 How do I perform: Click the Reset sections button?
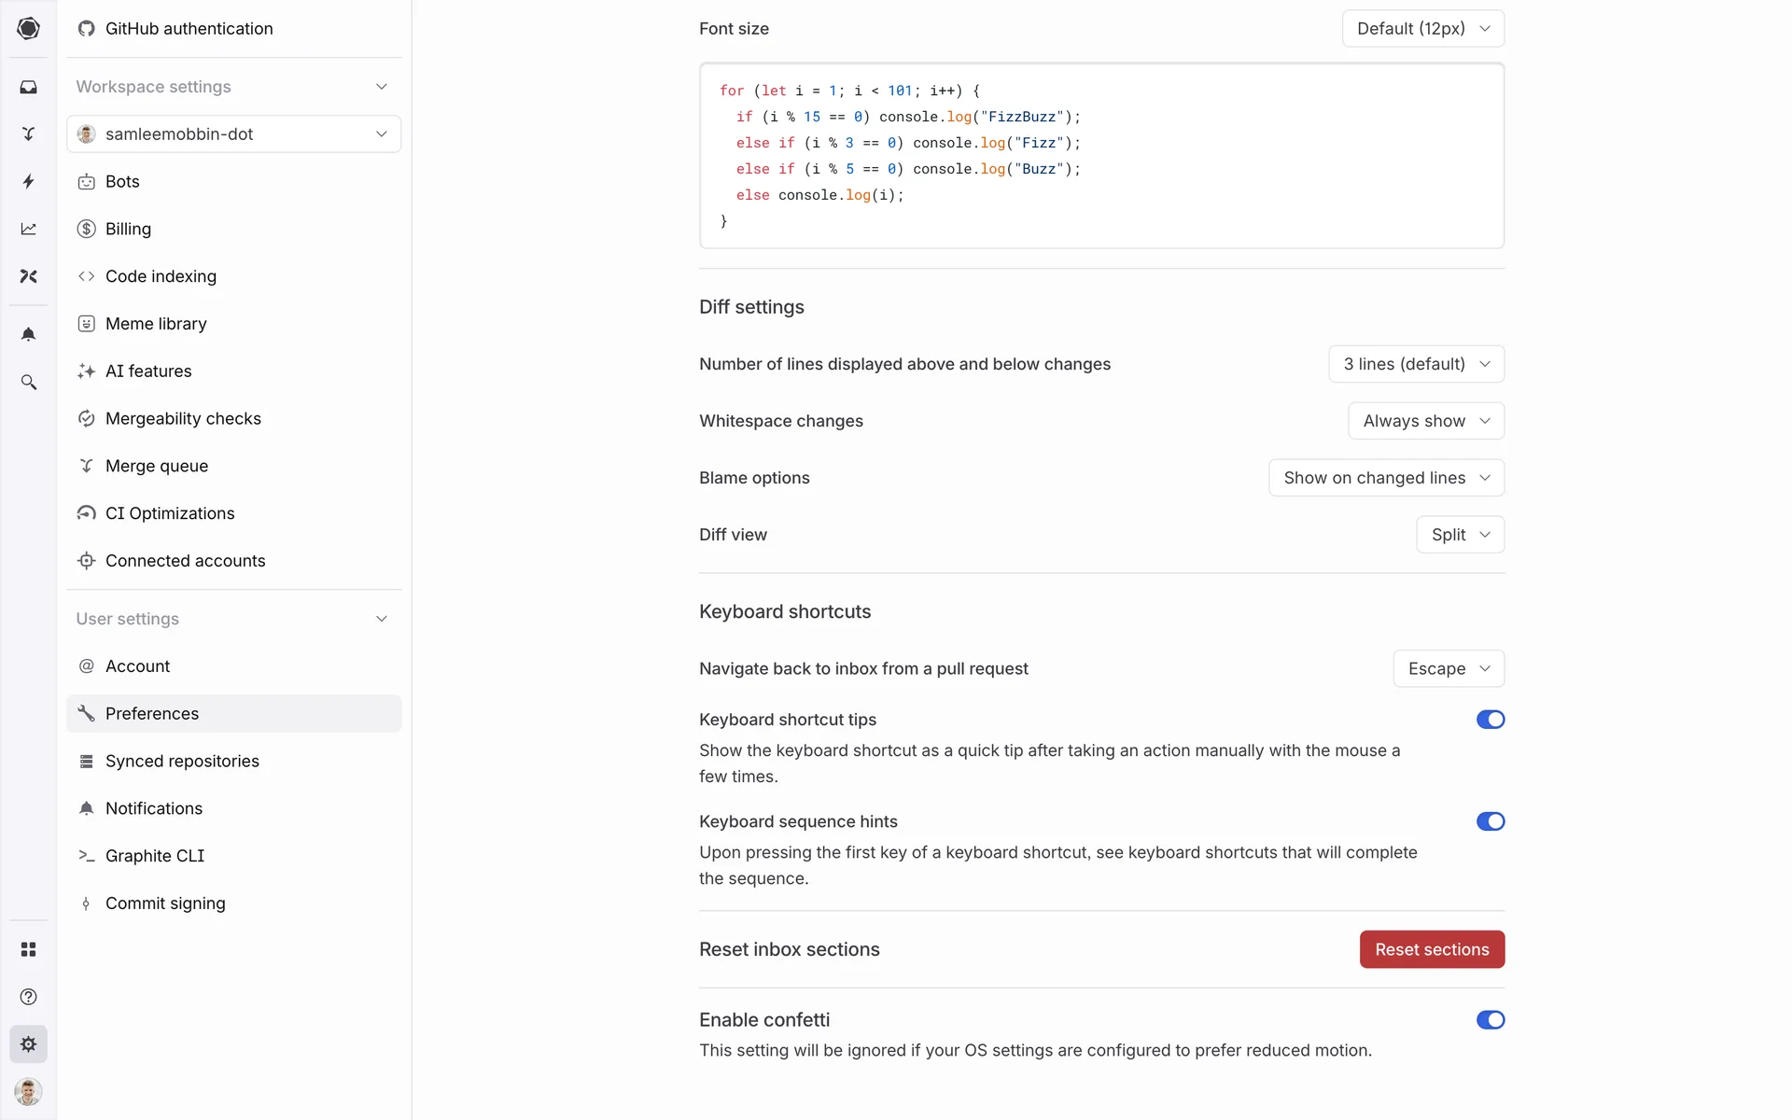[x=1431, y=949]
